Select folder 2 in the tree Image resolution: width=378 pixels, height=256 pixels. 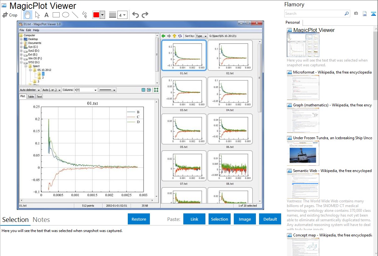click(43, 78)
